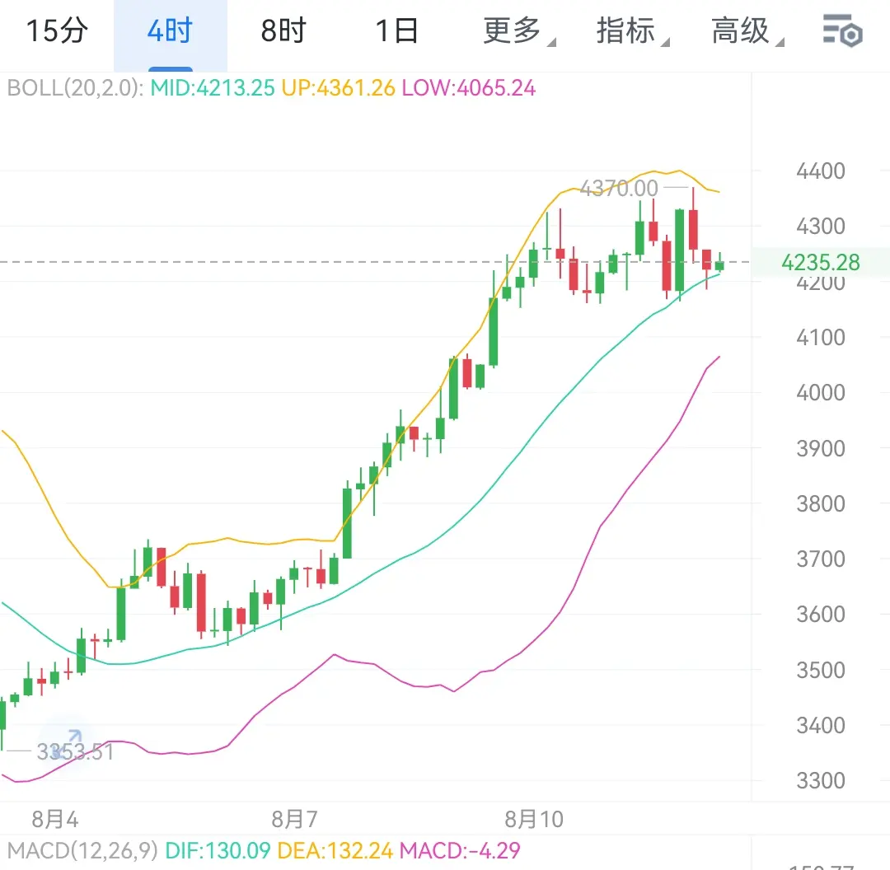The height and width of the screenshot is (870, 890).
Task: Tap the 3800 price axis label
Action: 821,504
